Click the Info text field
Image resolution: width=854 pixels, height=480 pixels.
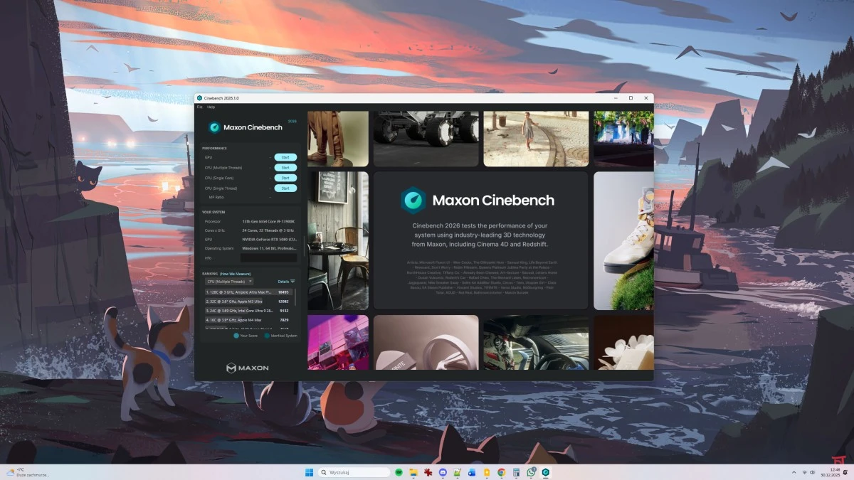tap(268, 258)
